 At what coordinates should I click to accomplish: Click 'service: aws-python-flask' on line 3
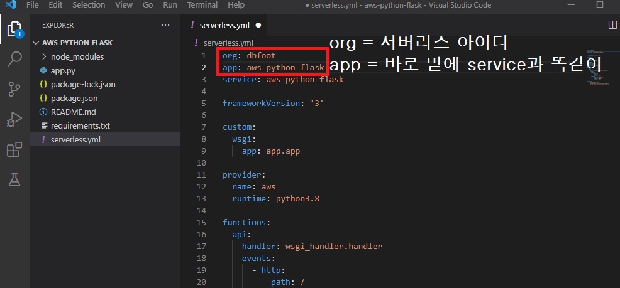point(283,79)
